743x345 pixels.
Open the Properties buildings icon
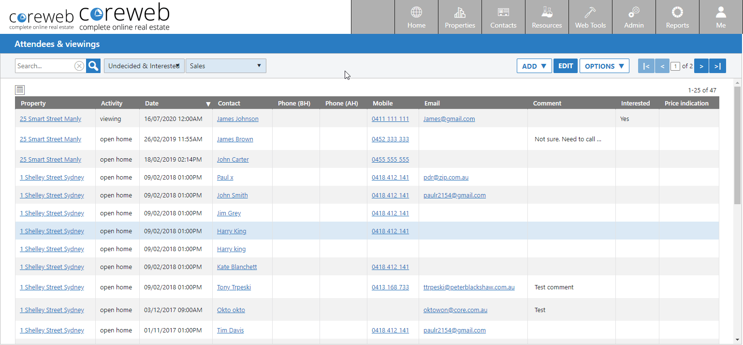tap(460, 13)
